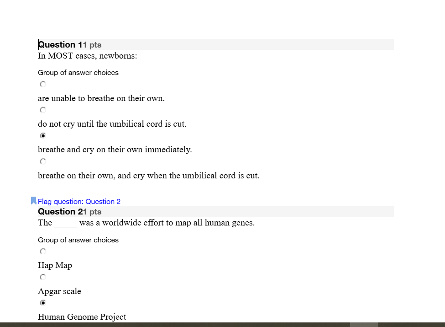
Task: Pick radio for 'cry when the umbilical cord is cut'
Action: pos(43,161)
